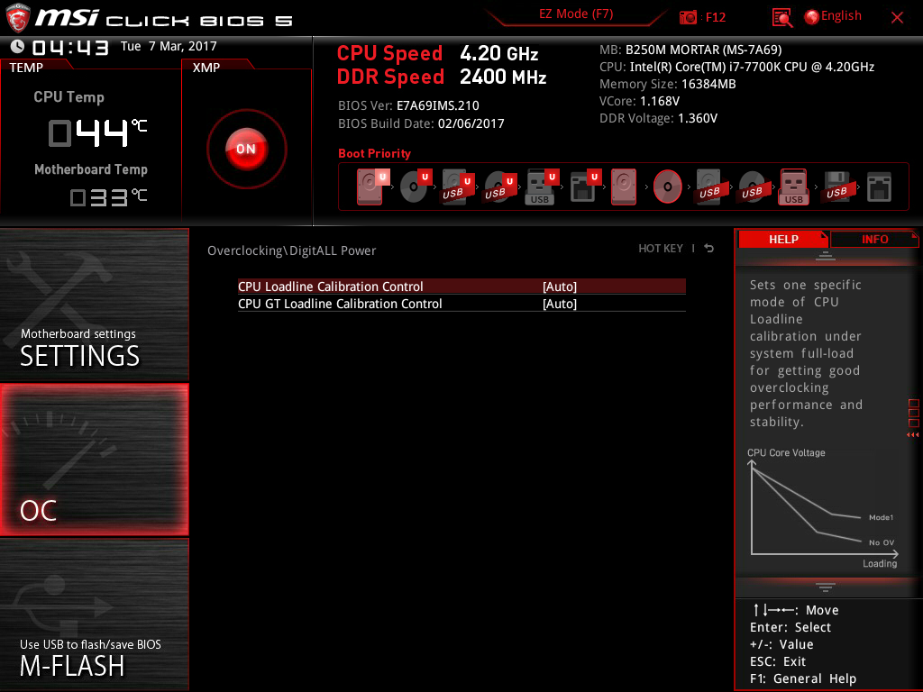Select the first UEFI hard disk boot device

(x=370, y=187)
